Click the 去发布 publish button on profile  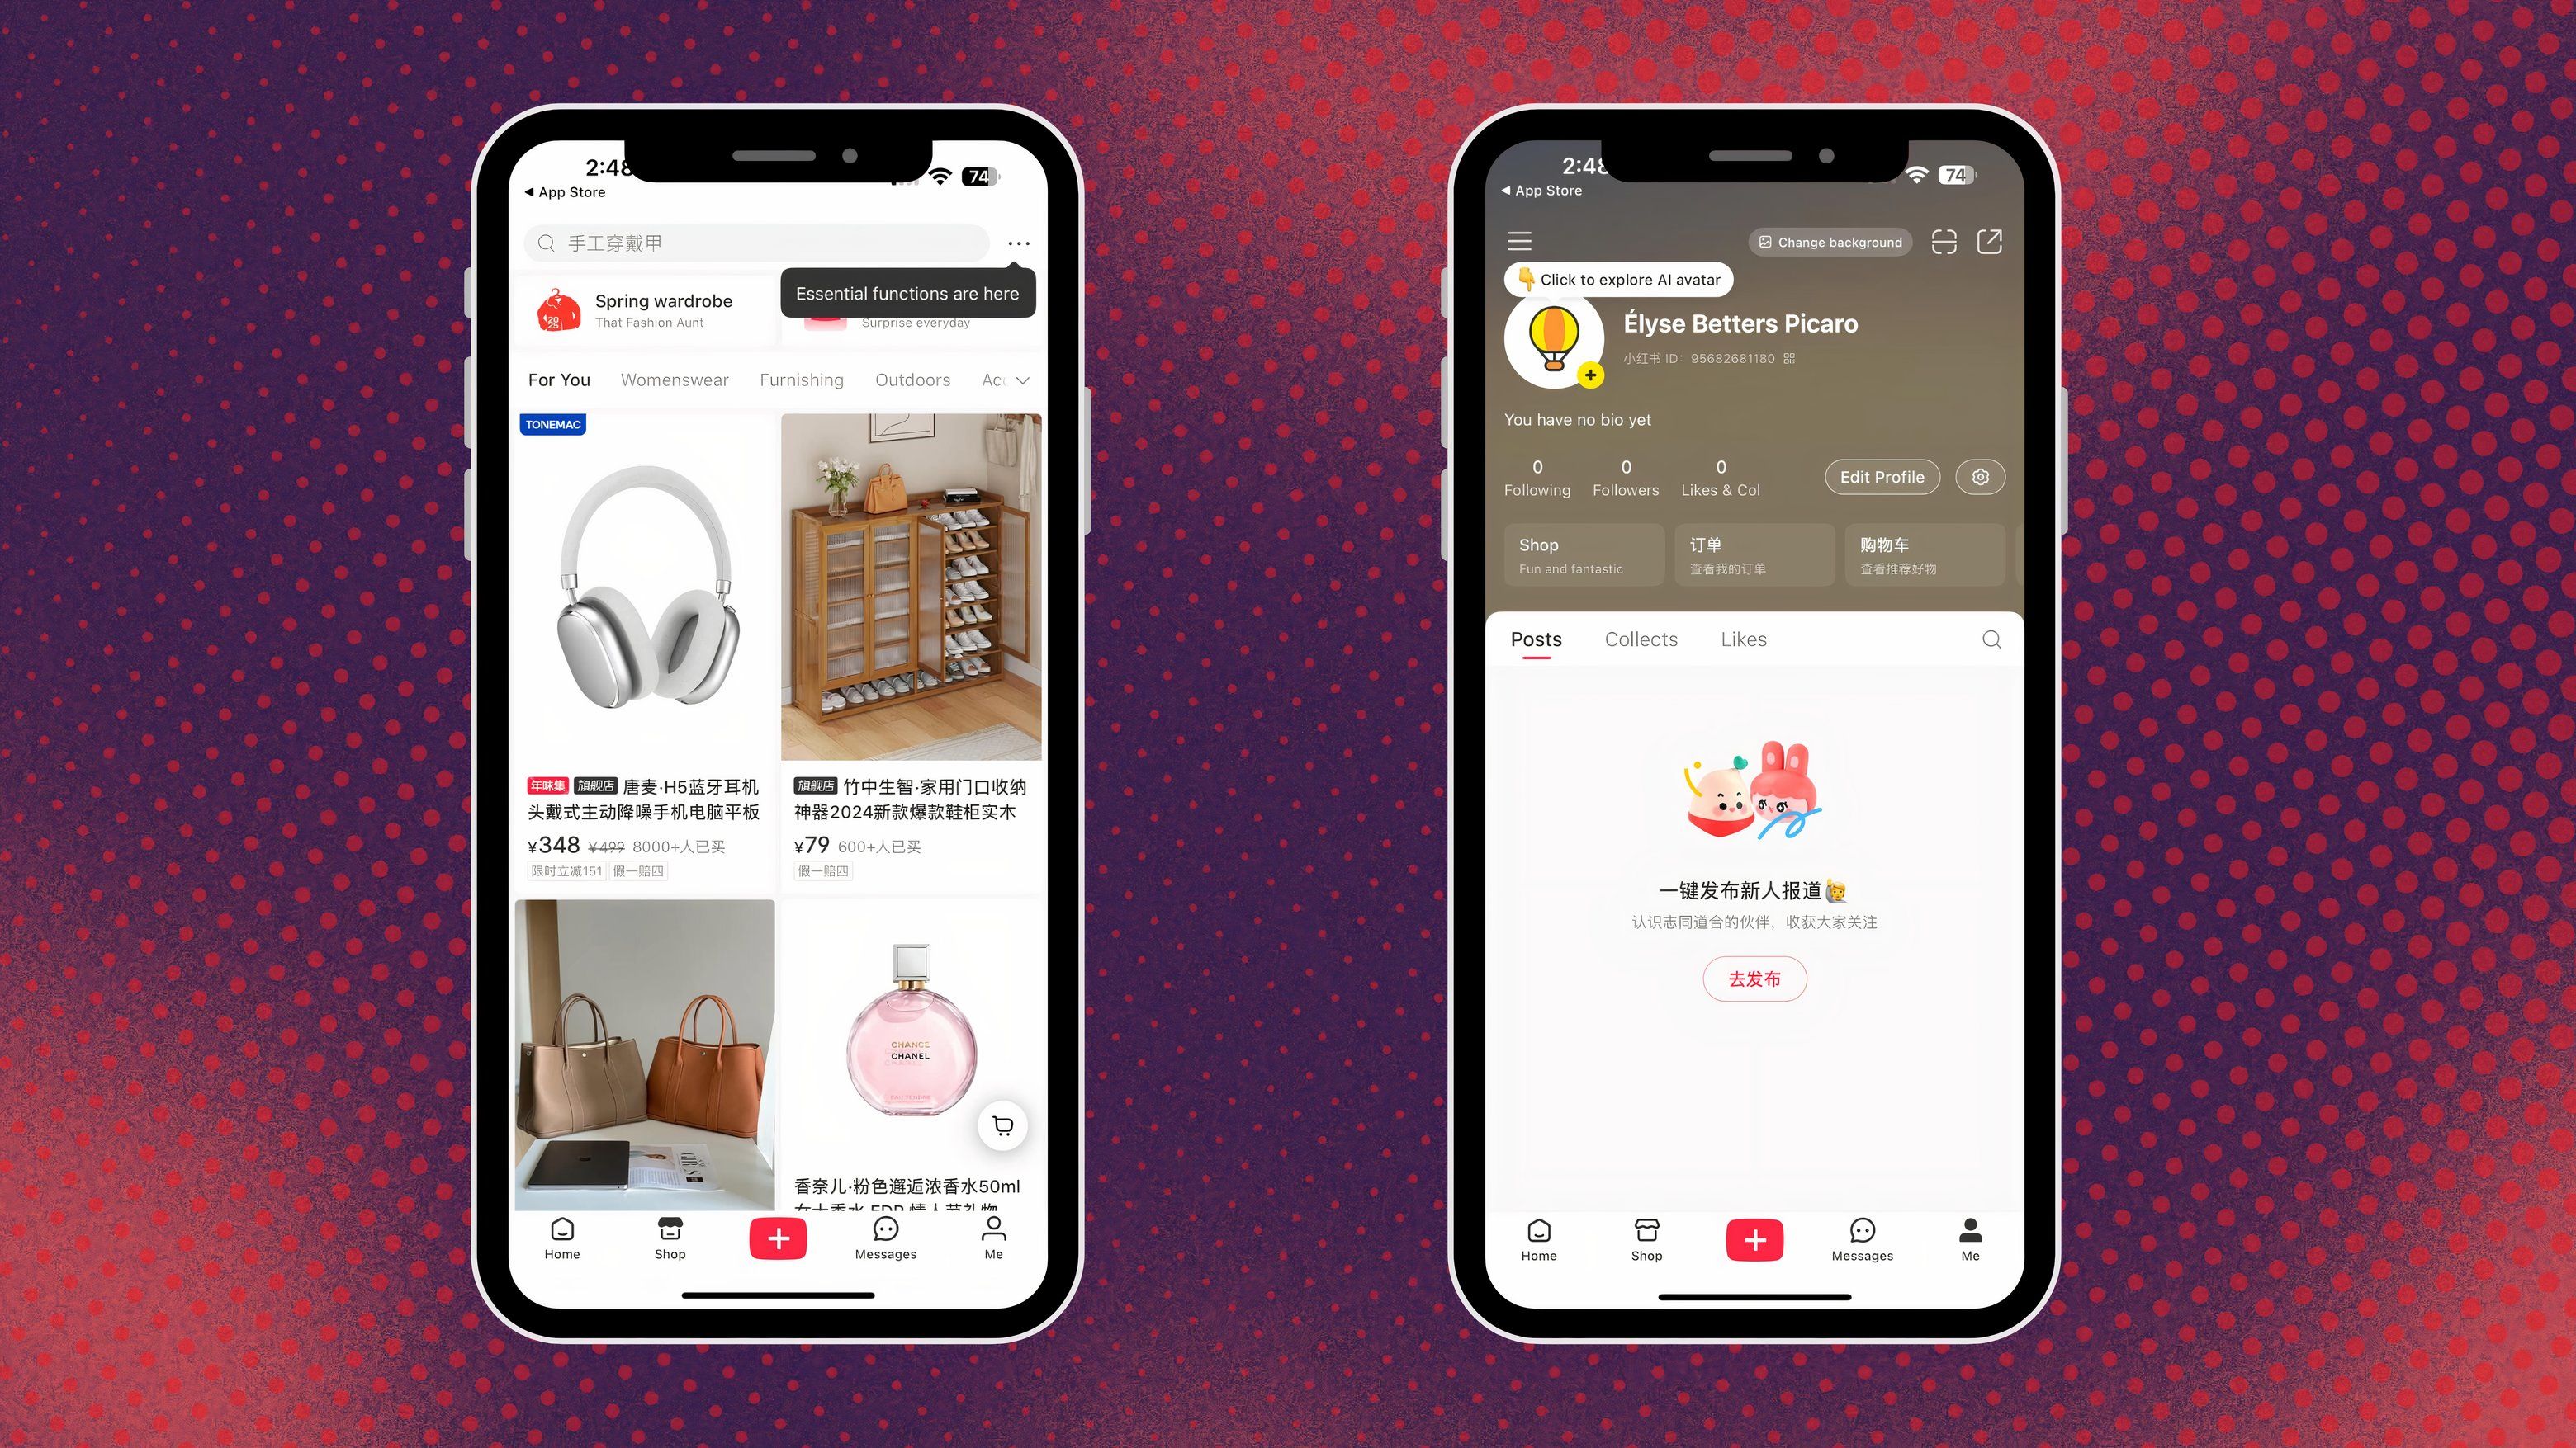pyautogui.click(x=1754, y=978)
